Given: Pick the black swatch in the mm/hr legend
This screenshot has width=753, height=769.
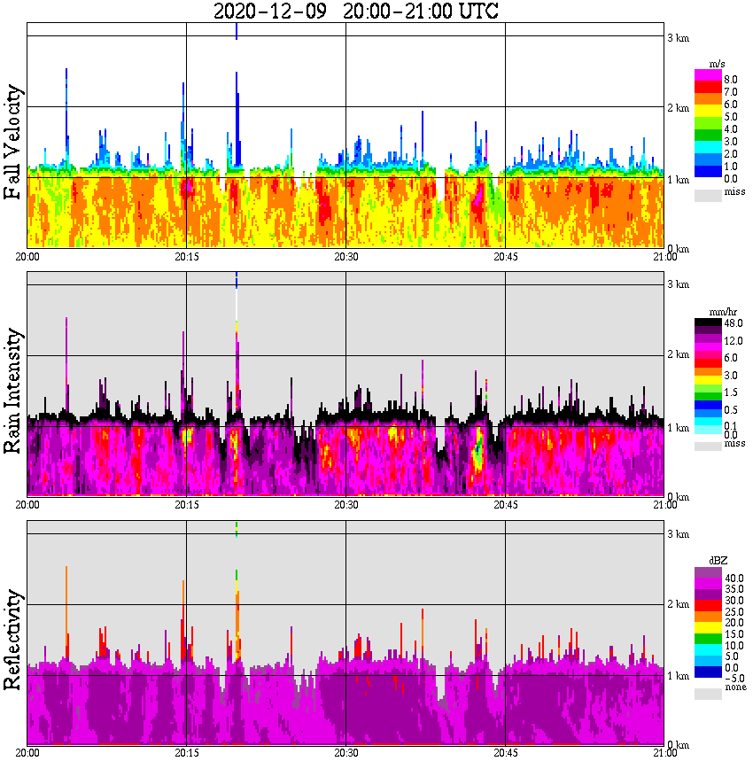Looking at the screenshot, I should (x=708, y=322).
